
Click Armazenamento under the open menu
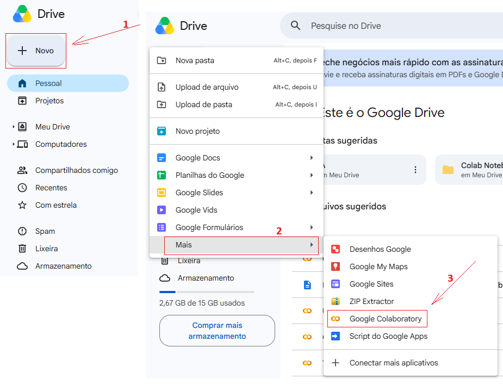click(206, 278)
